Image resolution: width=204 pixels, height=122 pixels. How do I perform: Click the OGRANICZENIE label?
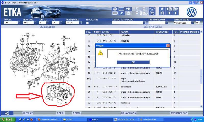pos(47,27)
